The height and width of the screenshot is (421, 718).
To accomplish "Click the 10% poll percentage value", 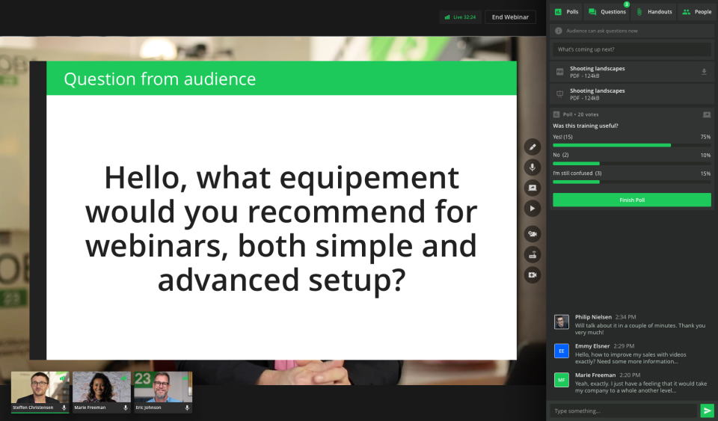I will (705, 155).
